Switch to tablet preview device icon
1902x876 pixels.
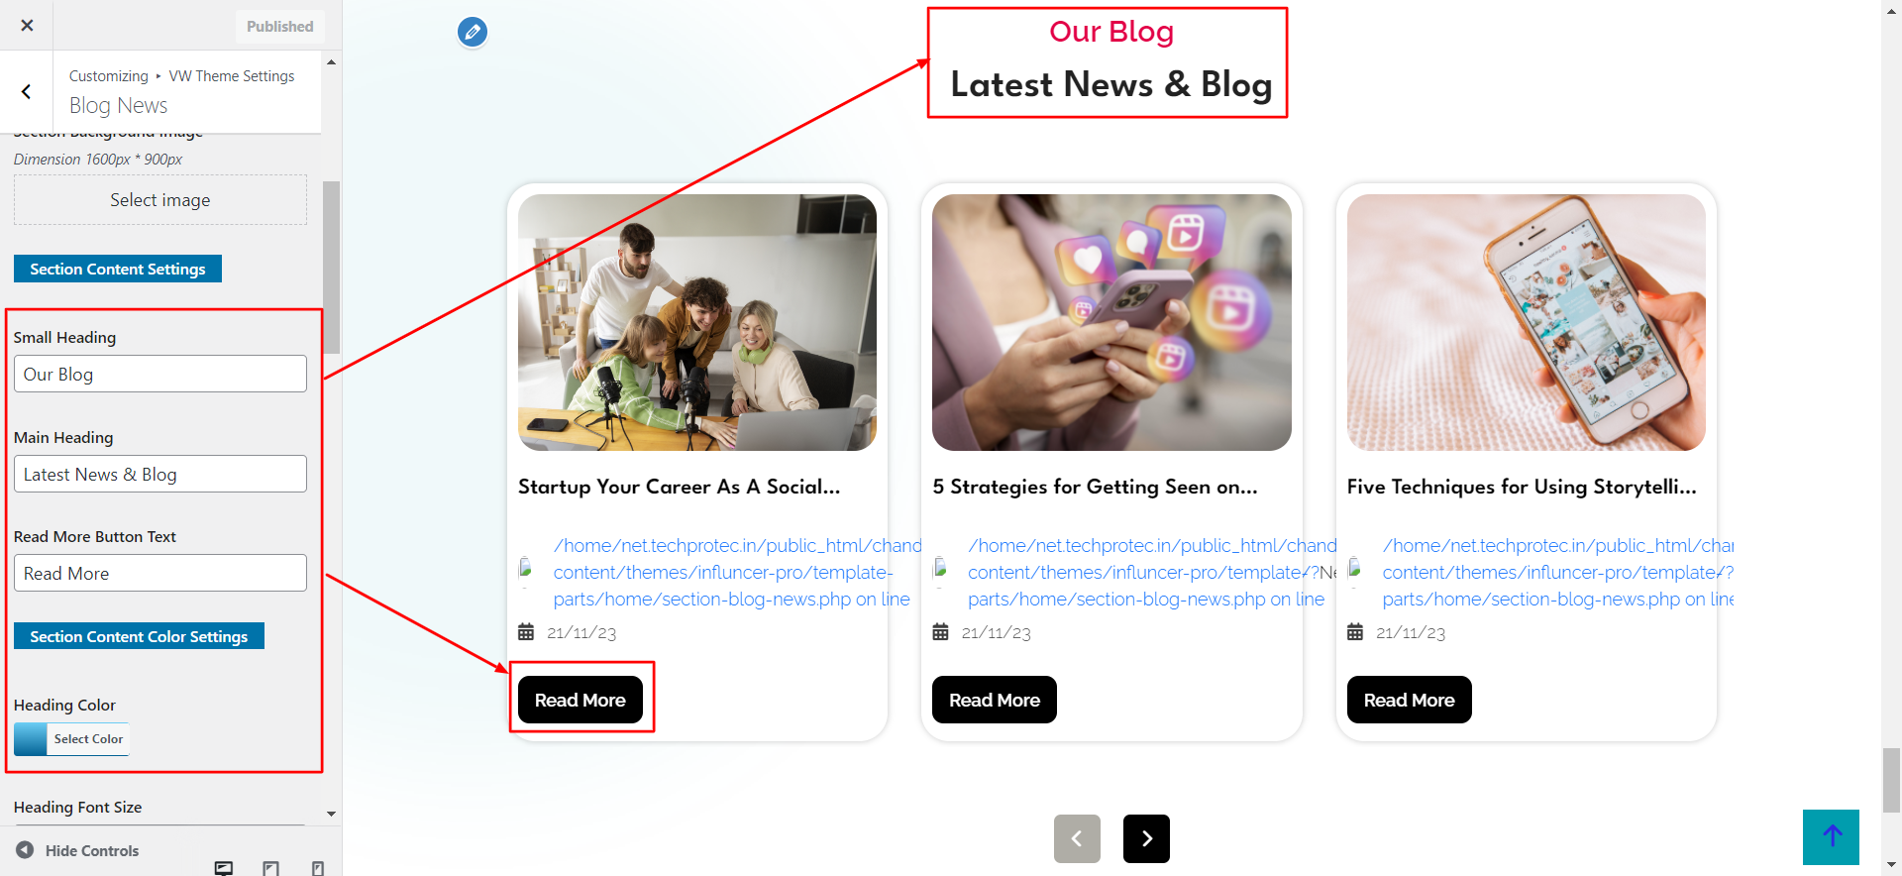tap(270, 868)
